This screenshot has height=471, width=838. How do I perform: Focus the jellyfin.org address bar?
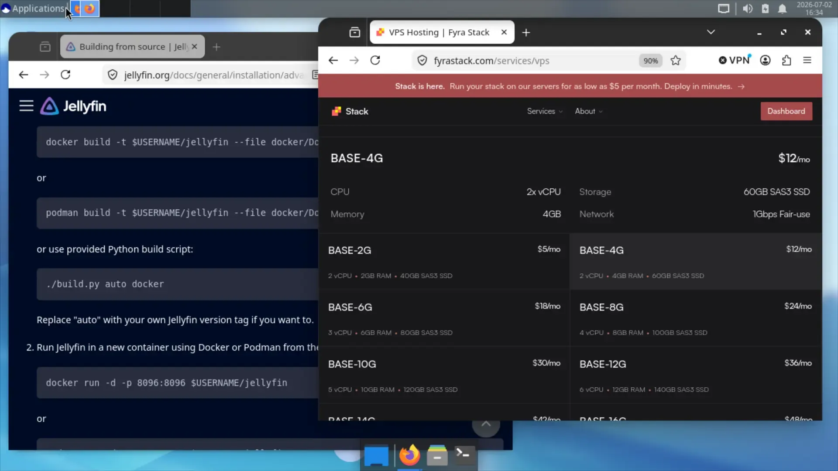pyautogui.click(x=214, y=75)
